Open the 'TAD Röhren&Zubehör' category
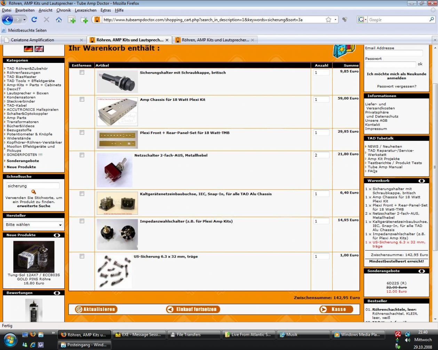The height and width of the screenshot is (350, 438). click(27, 68)
